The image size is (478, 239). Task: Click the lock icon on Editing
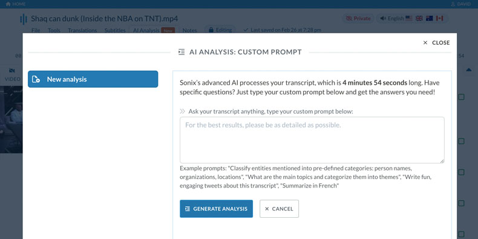211,30
